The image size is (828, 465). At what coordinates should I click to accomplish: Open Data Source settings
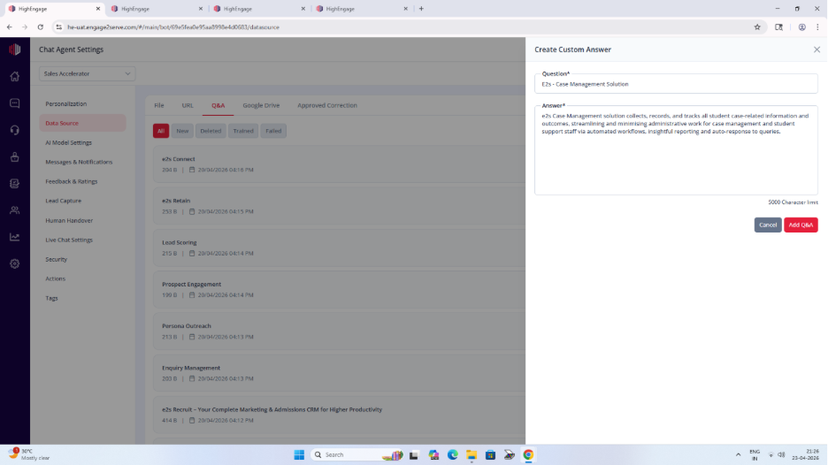point(82,123)
